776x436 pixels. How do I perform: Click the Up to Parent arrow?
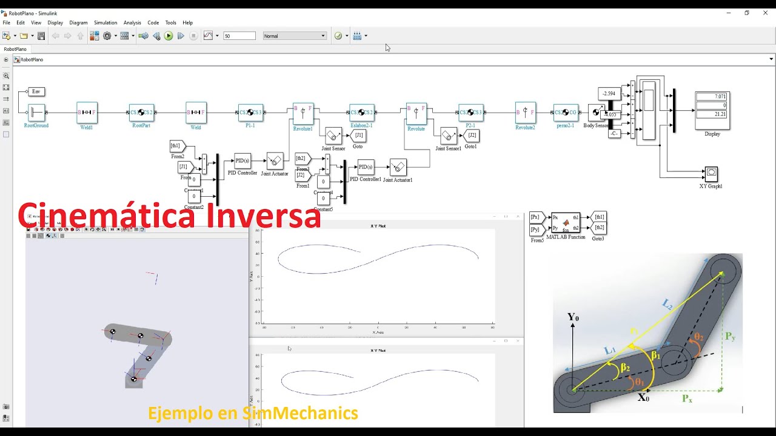(80, 36)
